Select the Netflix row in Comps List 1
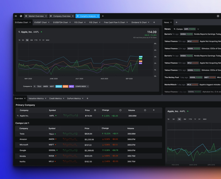The height and width of the screenshot is (179, 221). pyautogui.click(x=88, y=161)
